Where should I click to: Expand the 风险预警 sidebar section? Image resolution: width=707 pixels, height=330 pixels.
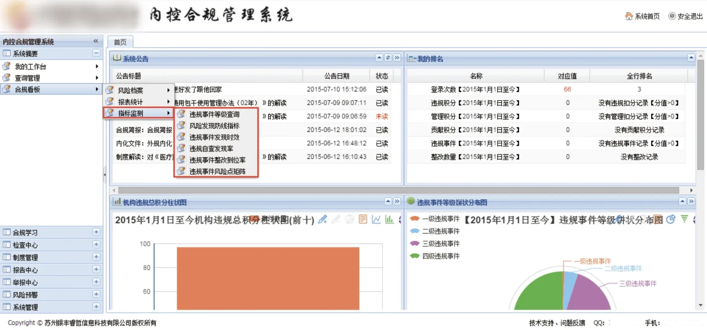(96, 295)
